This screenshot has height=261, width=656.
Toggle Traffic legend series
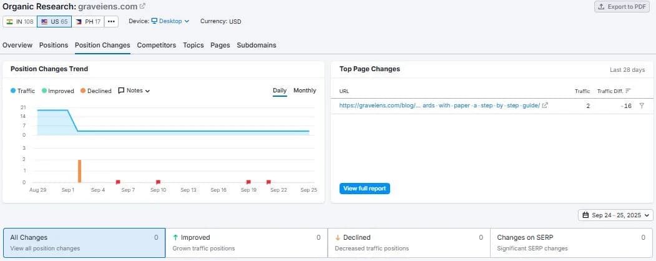(22, 91)
